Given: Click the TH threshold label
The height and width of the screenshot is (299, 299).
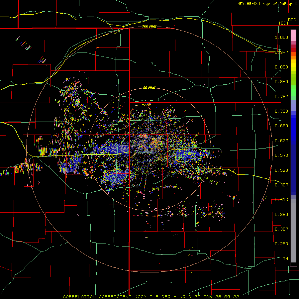Looking at the screenshot, I should pos(285,259).
